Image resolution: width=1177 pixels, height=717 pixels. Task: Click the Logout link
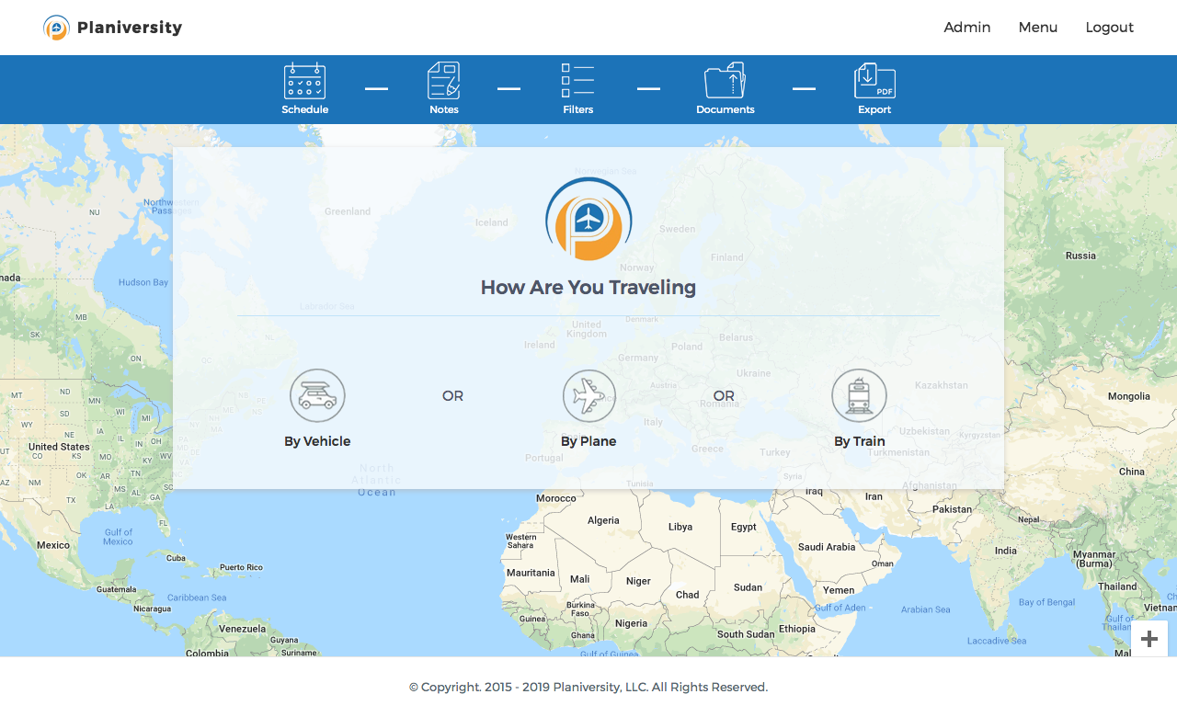(x=1110, y=28)
